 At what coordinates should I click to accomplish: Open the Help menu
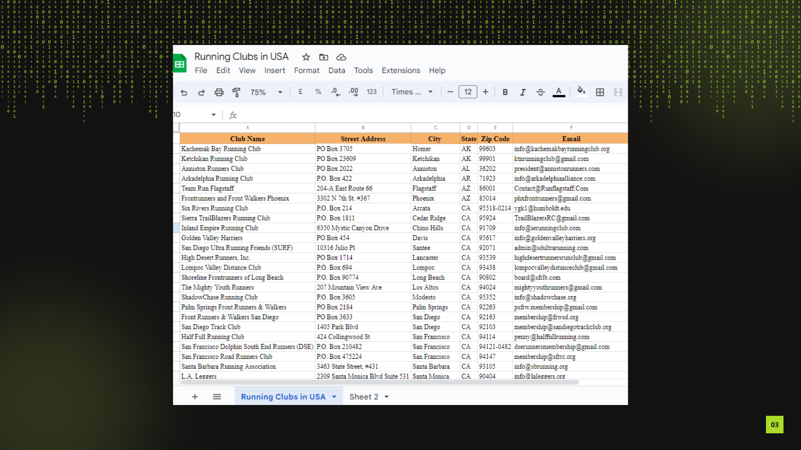(437, 70)
